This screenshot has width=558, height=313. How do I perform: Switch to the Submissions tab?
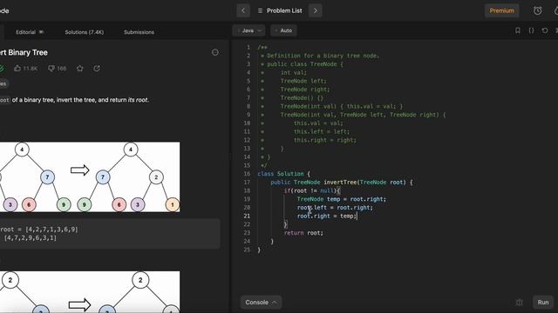139,32
